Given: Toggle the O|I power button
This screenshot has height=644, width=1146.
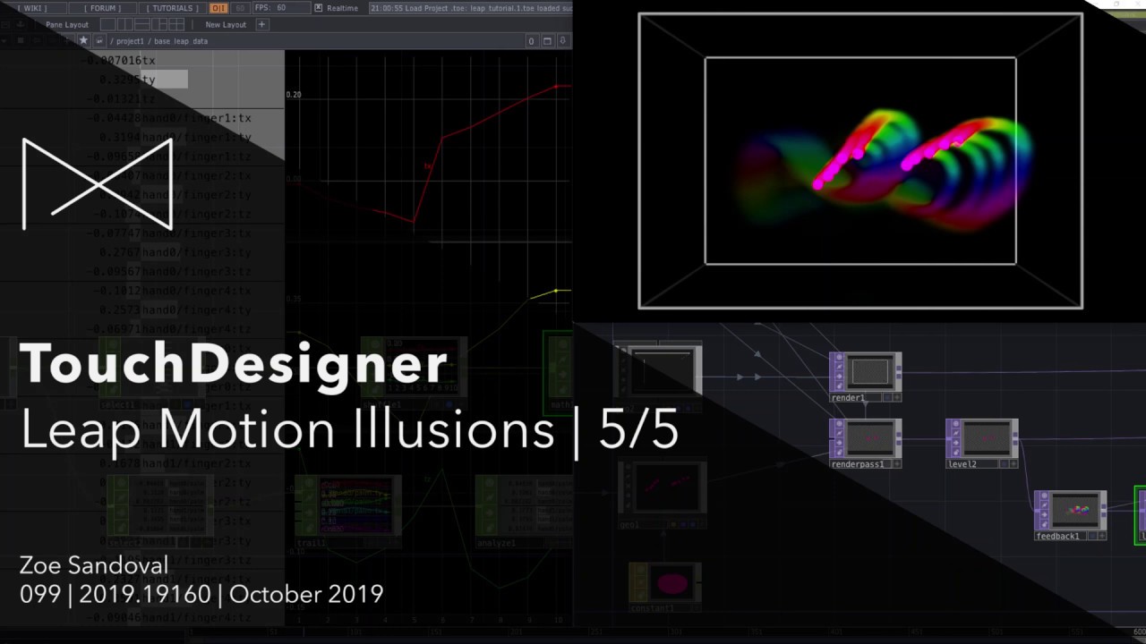Looking at the screenshot, I should click(219, 8).
